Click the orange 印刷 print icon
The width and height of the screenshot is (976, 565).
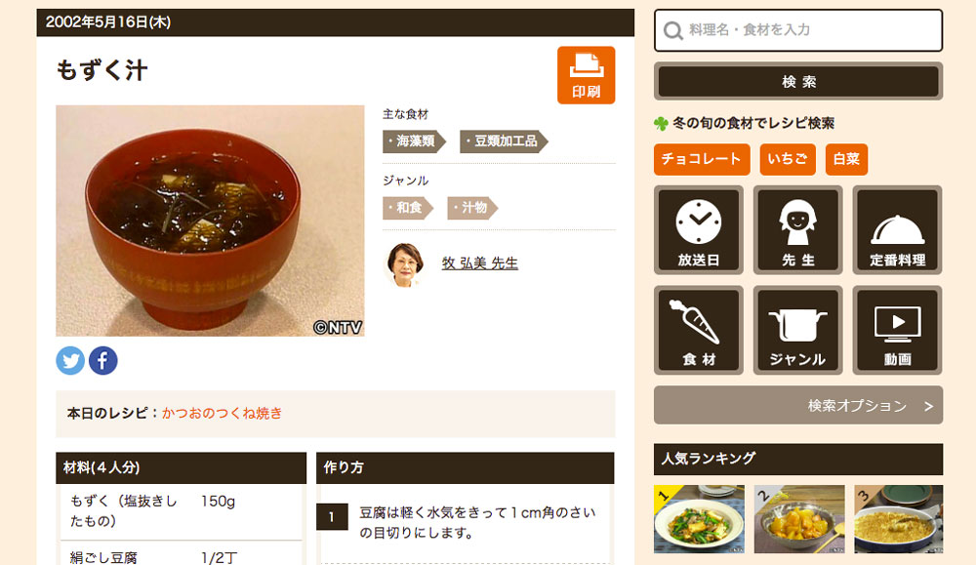coord(586,75)
